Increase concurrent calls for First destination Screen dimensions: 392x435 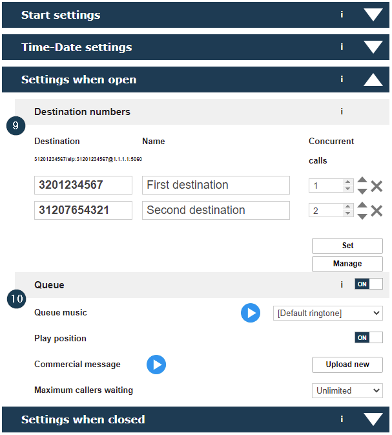point(347,182)
